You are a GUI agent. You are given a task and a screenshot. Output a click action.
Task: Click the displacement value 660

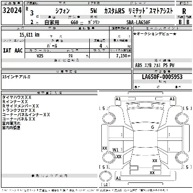click(74, 22)
